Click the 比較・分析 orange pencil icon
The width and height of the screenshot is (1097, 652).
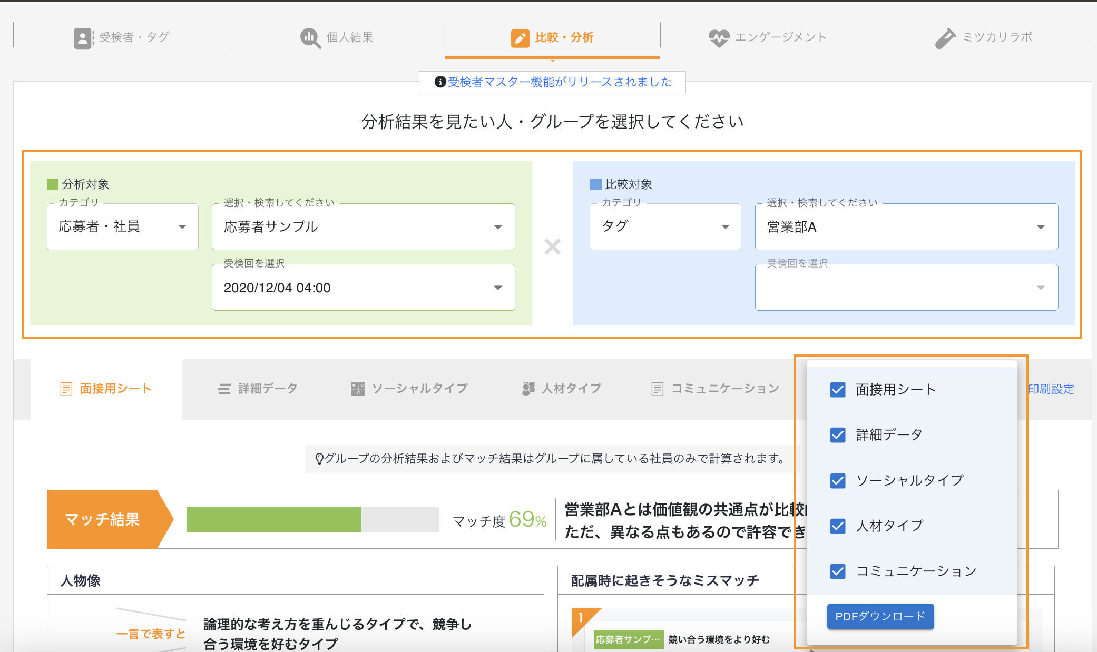click(520, 38)
